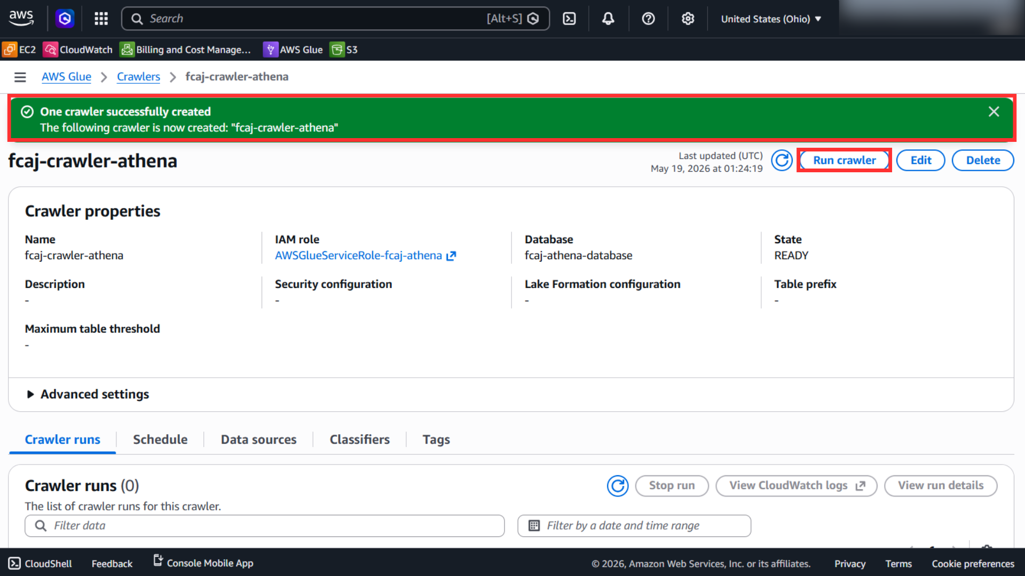Expand the United States (Ohio) region dropdown
Screen dimensions: 1025x576
pyautogui.click(x=771, y=19)
